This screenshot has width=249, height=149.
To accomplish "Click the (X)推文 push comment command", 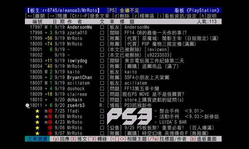I will (x=79, y=139).
